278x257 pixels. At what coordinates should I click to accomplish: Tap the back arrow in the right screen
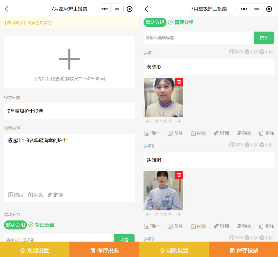pos(146,9)
